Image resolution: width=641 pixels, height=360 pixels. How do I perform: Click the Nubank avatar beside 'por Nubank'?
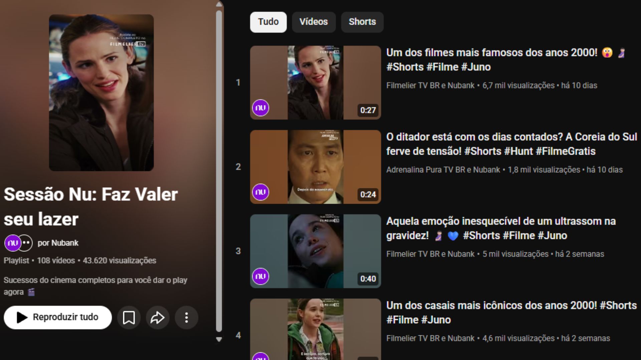click(12, 243)
